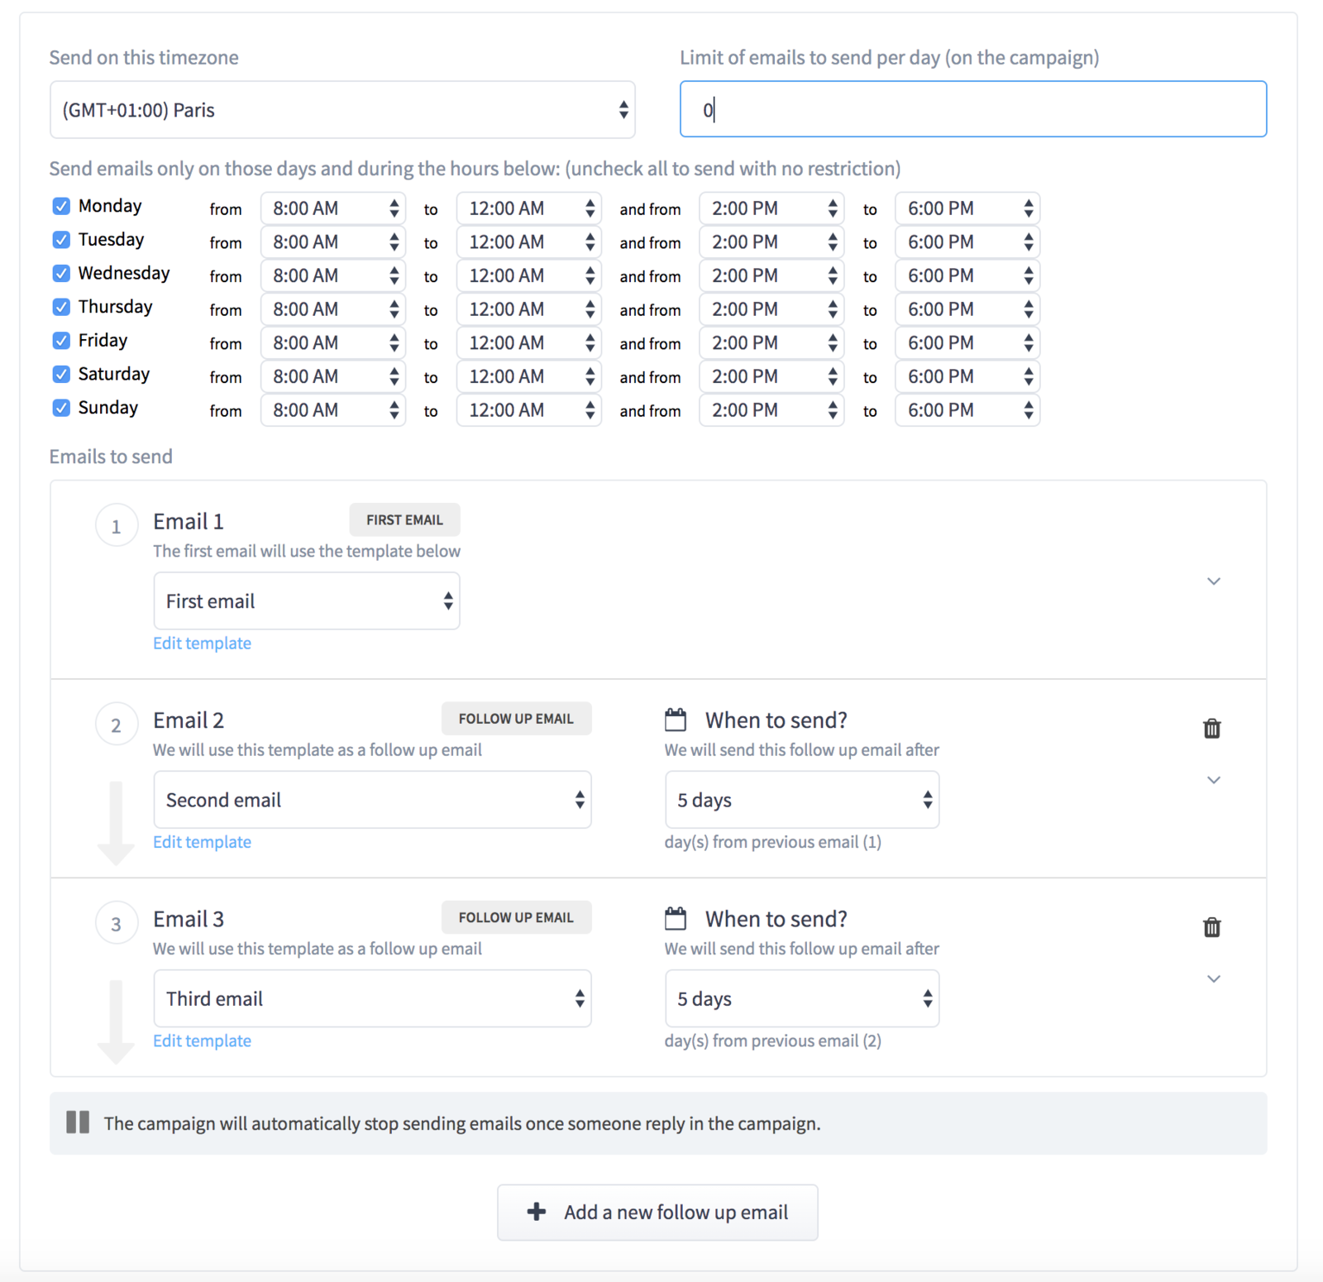Viewport: 1323px width, 1282px height.
Task: Open Edit template link under Second email
Action: tap(202, 842)
